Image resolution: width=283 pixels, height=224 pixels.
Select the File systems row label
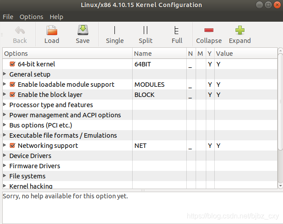point(28,176)
